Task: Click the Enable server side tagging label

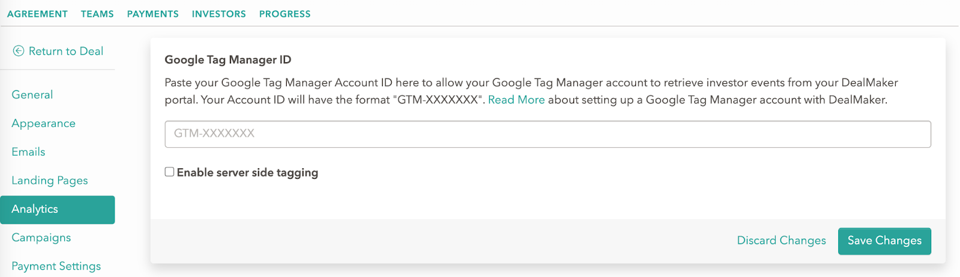Action: (248, 173)
